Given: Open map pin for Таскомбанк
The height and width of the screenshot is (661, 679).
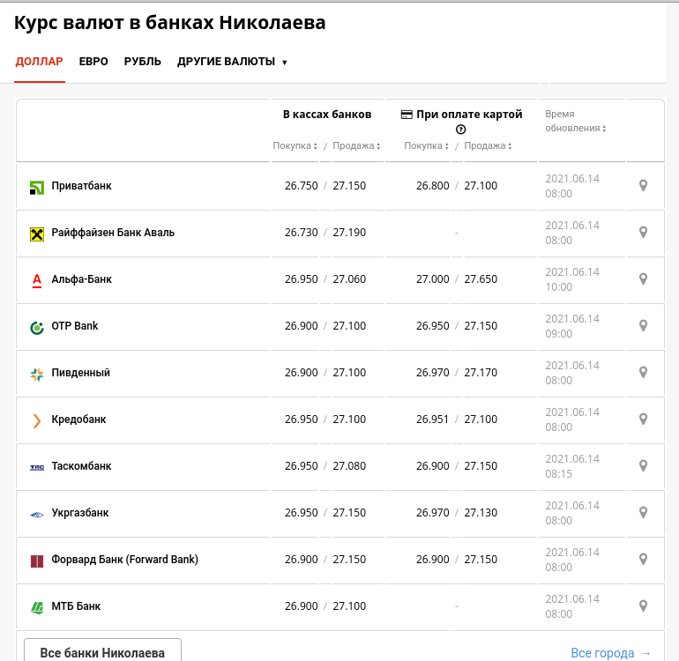Looking at the screenshot, I should [x=643, y=466].
